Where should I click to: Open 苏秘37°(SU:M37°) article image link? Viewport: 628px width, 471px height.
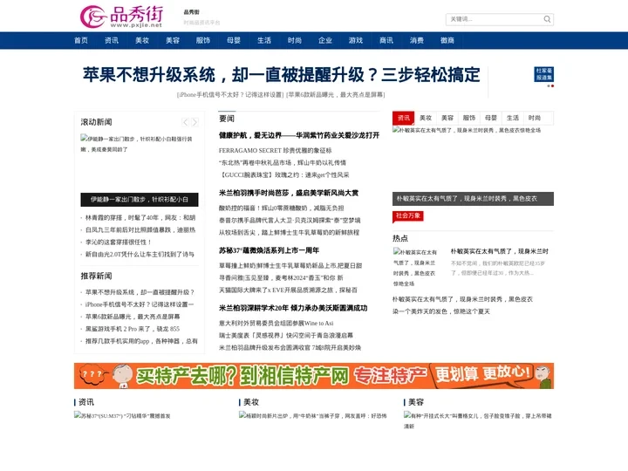pos(122,416)
